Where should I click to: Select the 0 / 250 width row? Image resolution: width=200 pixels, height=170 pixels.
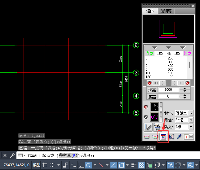[166, 58]
